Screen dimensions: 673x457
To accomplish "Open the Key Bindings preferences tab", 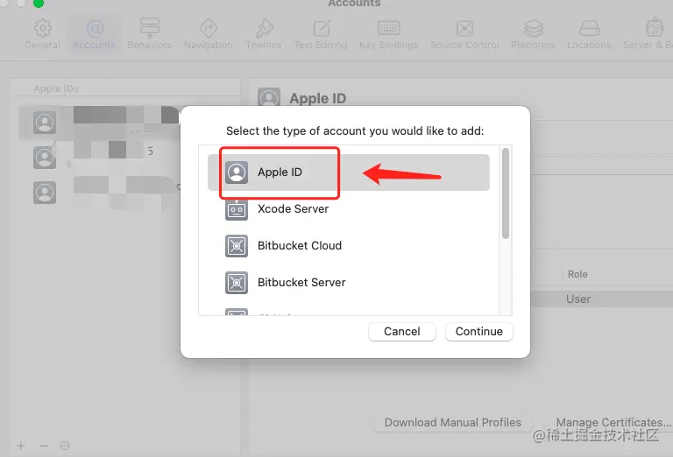I will tap(388, 34).
